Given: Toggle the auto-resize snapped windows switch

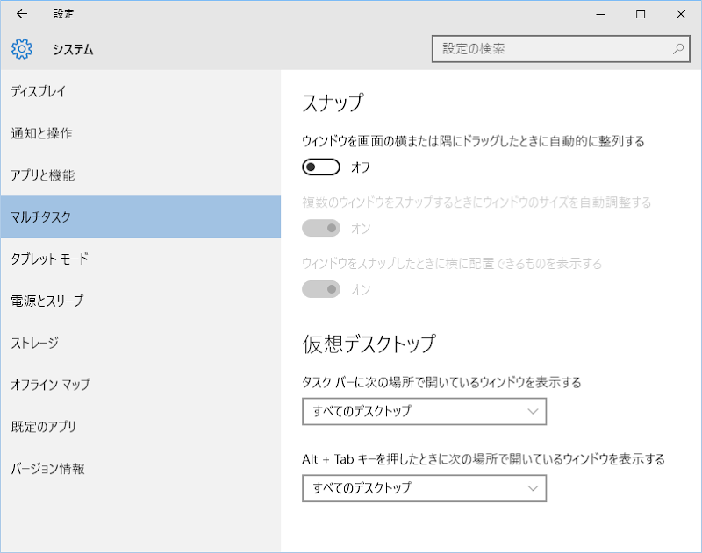Looking at the screenshot, I should 321,228.
